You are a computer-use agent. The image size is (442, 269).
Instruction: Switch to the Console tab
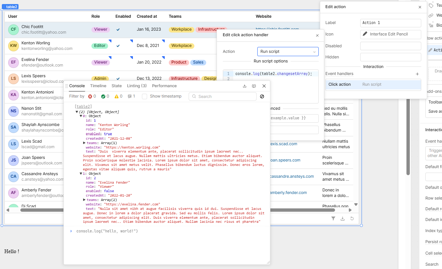coord(77,86)
